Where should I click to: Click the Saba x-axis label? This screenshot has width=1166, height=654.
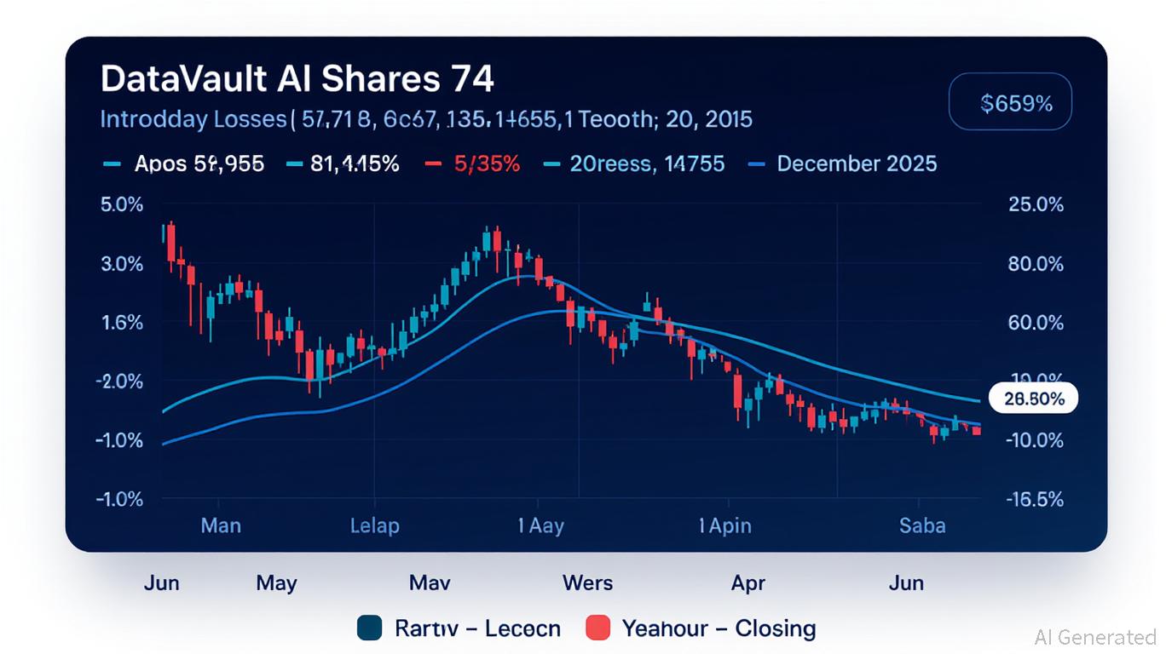(922, 525)
